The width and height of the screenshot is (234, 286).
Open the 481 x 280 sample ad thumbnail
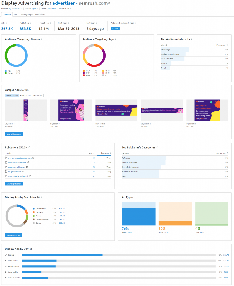click(207, 110)
